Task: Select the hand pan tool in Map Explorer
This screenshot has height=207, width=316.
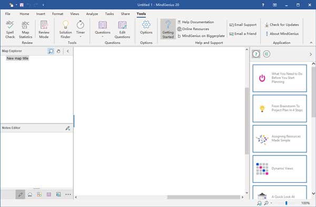Action: (58, 51)
